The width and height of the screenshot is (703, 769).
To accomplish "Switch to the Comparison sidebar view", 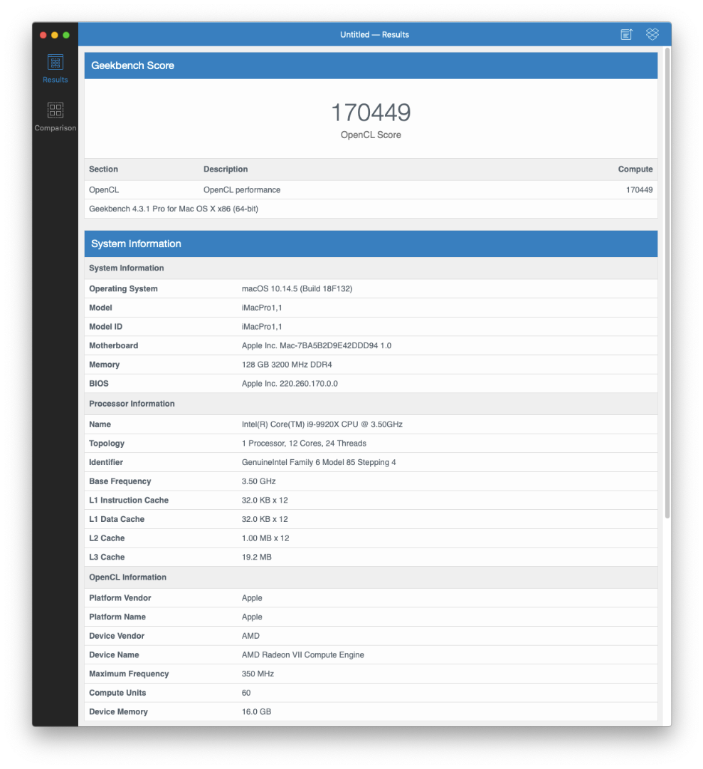I will click(55, 117).
